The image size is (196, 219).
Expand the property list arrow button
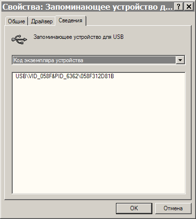(x=180, y=60)
